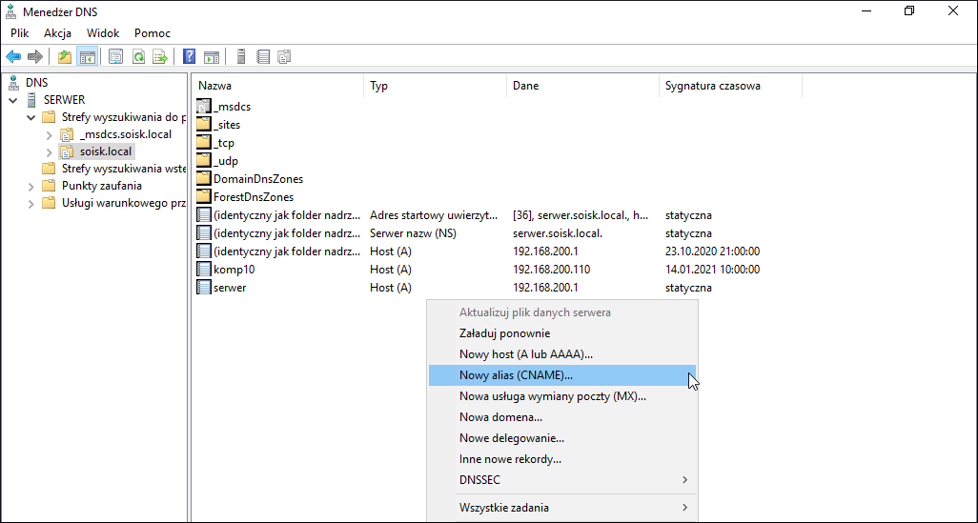Viewport: 978px width, 523px height.
Task: Click the DomainDnsZones folder icon
Action: [x=203, y=179]
